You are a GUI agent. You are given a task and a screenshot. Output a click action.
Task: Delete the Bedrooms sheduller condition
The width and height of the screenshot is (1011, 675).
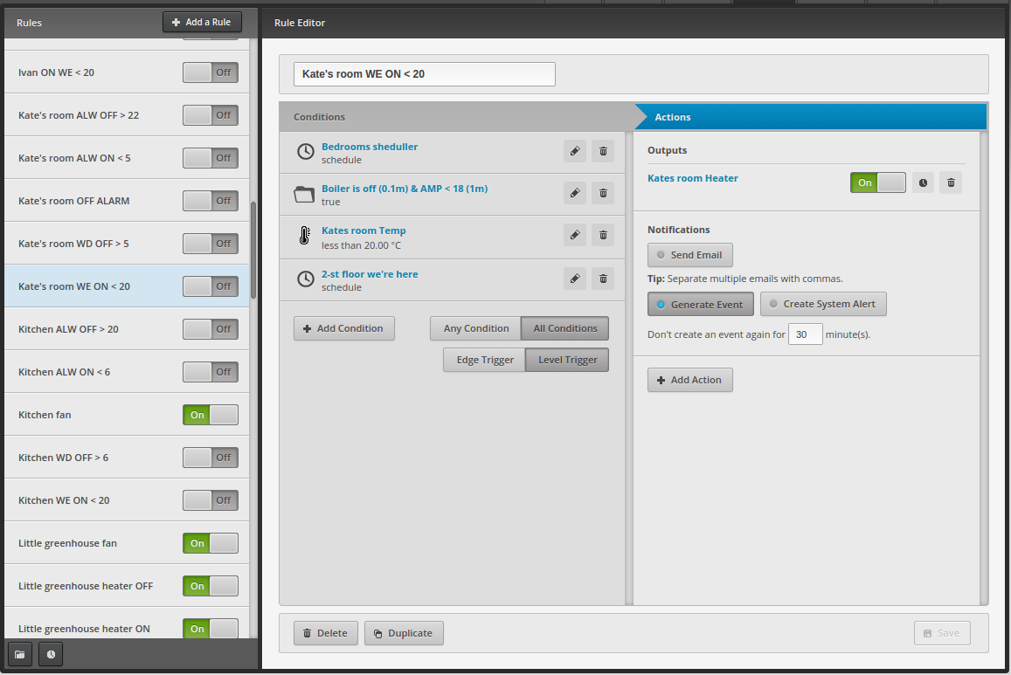(x=603, y=151)
